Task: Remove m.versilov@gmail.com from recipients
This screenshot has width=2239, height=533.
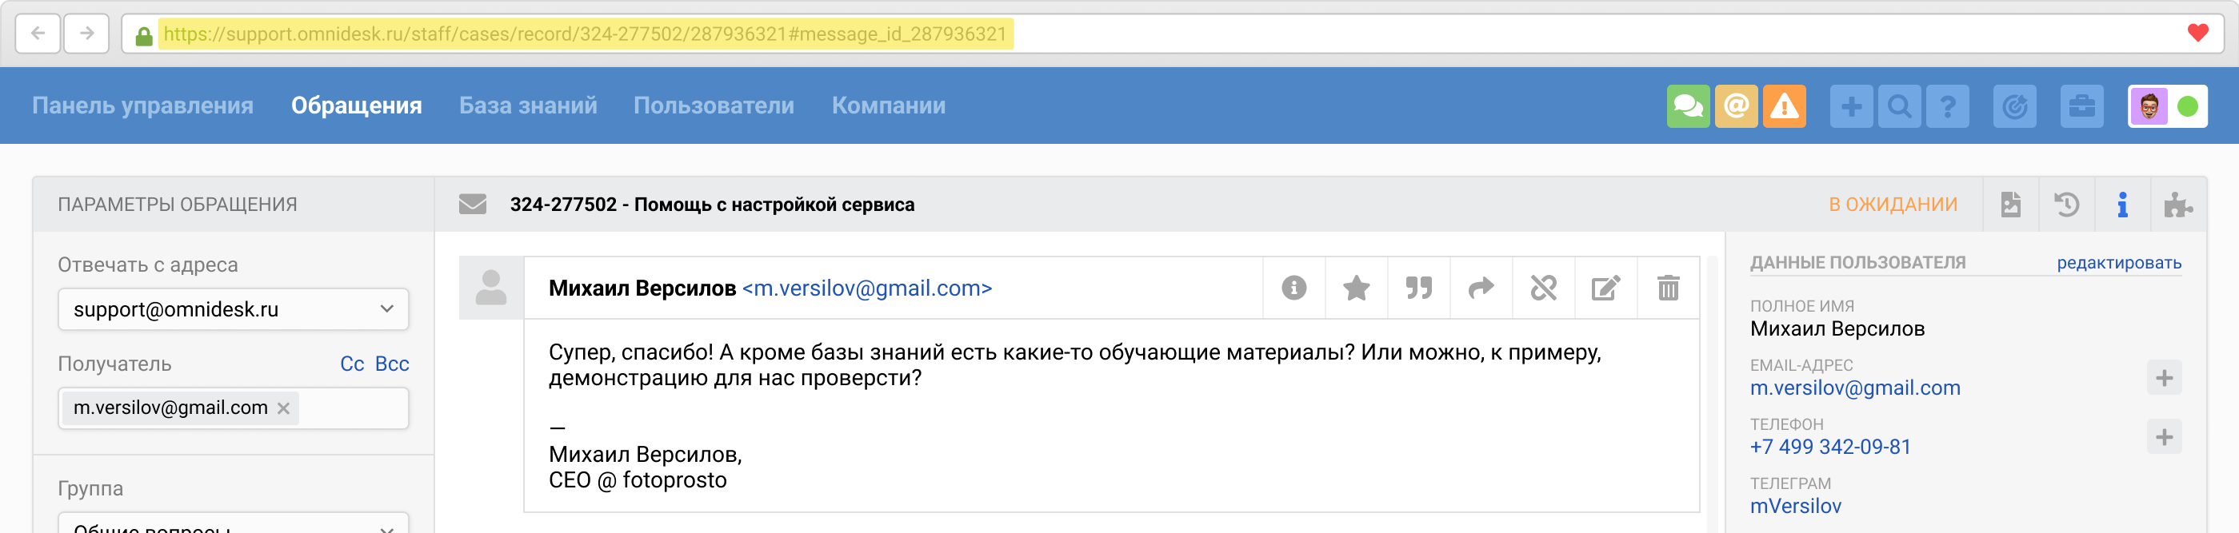Action: coord(283,408)
